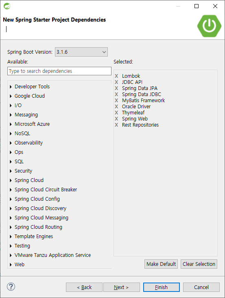Expand VMware Tanzu Application Service arrow
This screenshot has height=298, width=225.
click(x=11, y=255)
